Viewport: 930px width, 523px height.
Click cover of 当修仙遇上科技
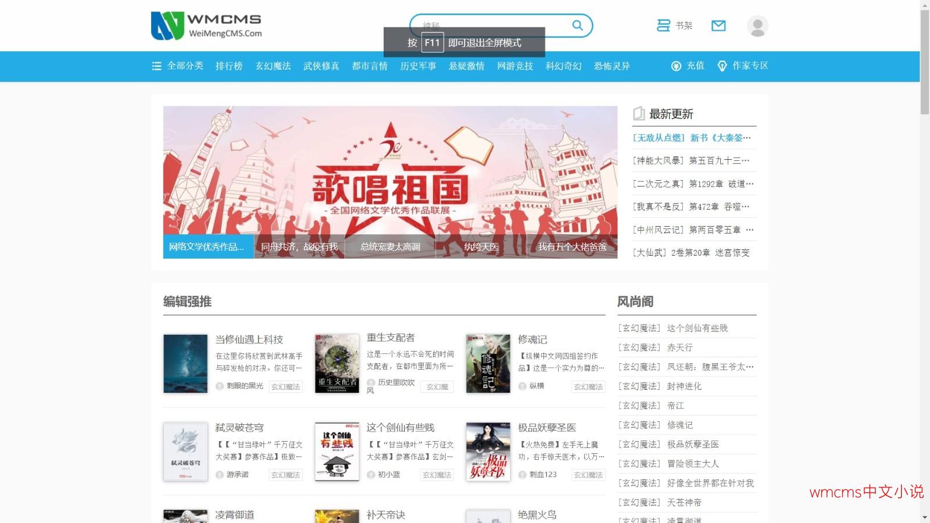tap(185, 364)
